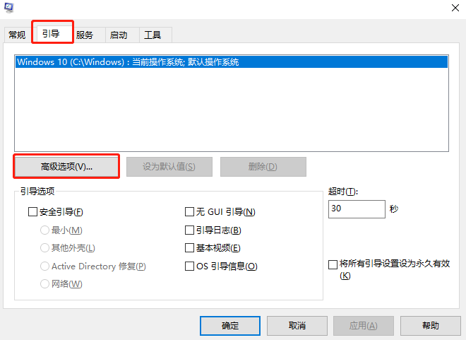The width and height of the screenshot is (466, 340).
Task: Toggle the 无 GUI 引导 checkbox
Action: pyautogui.click(x=189, y=211)
